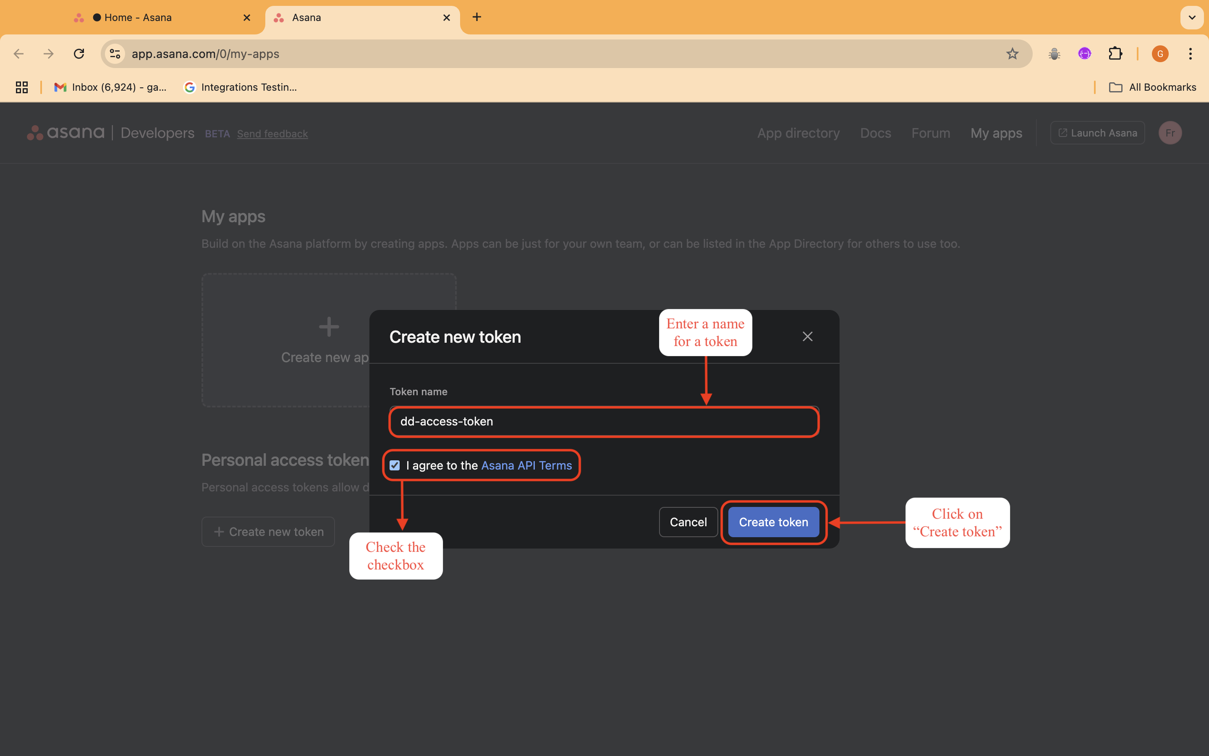Image resolution: width=1209 pixels, height=756 pixels.
Task: Close the Create new token dialog
Action: pyautogui.click(x=807, y=336)
